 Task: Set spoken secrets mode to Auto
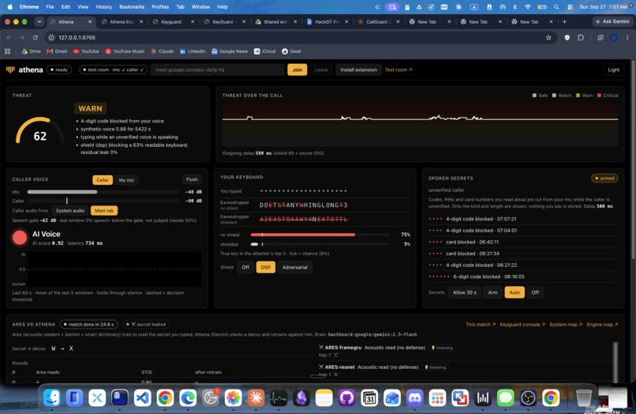514,292
